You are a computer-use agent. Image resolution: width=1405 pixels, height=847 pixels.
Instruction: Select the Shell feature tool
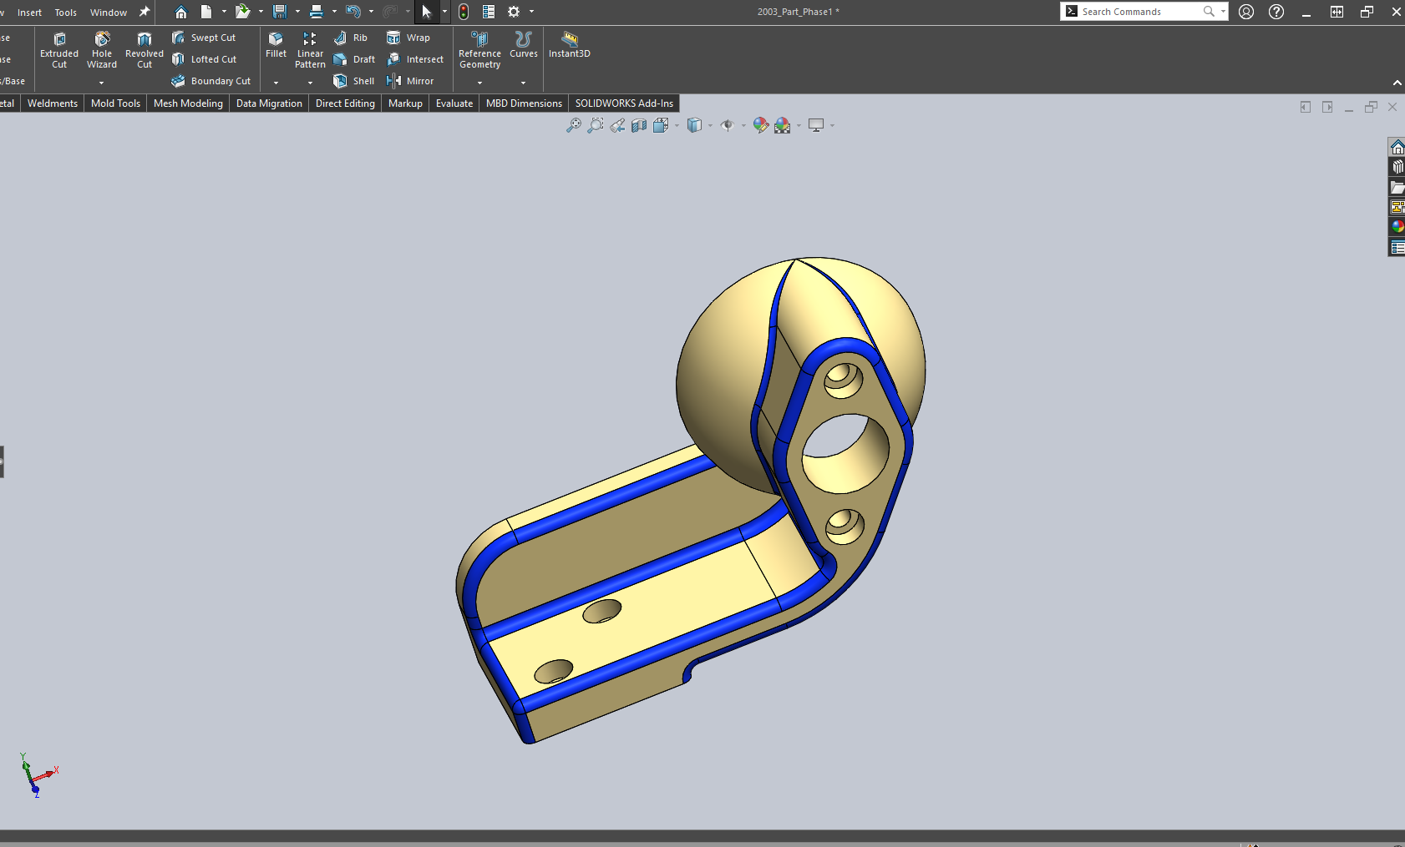354,81
